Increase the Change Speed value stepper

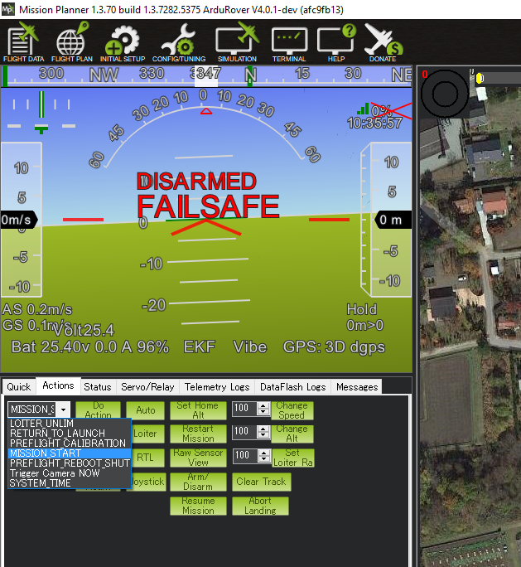[x=263, y=405]
